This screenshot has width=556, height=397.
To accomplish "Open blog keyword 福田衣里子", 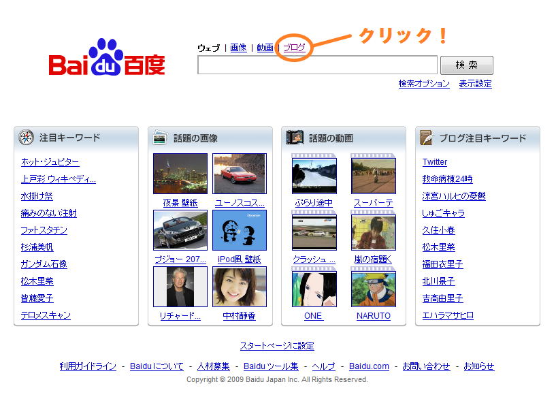I will pos(442,264).
